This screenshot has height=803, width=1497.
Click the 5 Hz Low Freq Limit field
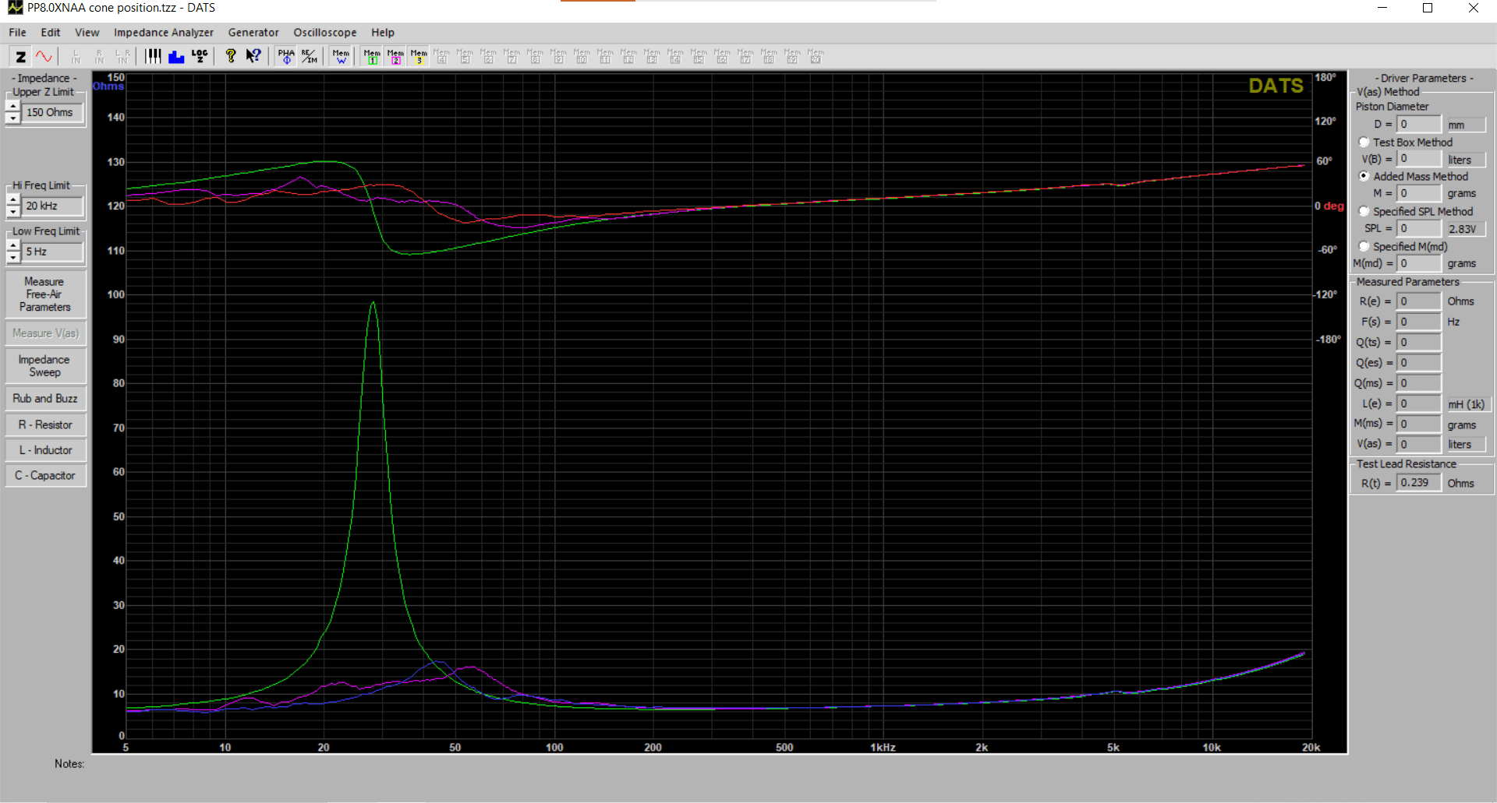[x=53, y=252]
